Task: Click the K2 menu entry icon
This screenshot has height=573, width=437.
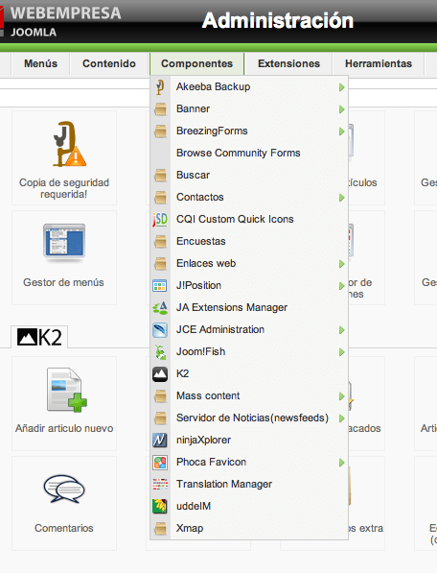Action: click(160, 374)
